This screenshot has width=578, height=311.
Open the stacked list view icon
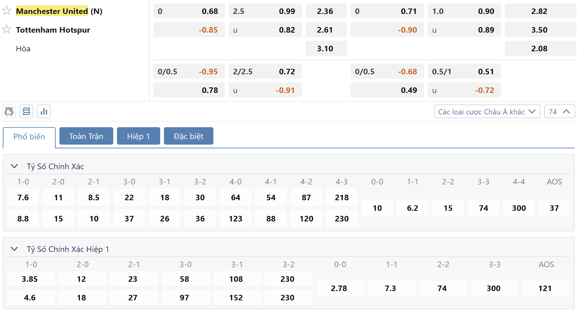(x=26, y=111)
